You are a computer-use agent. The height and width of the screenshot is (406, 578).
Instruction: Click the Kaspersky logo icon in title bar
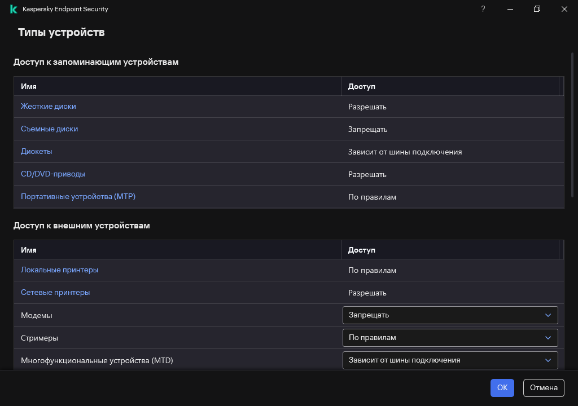coord(14,9)
